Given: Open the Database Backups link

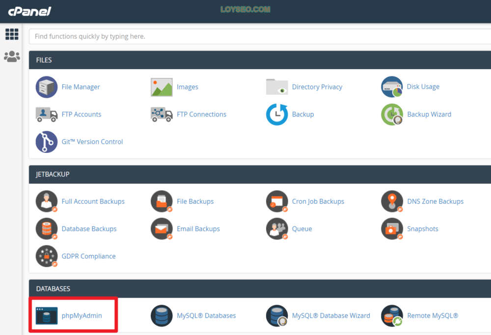Looking at the screenshot, I should (89, 229).
